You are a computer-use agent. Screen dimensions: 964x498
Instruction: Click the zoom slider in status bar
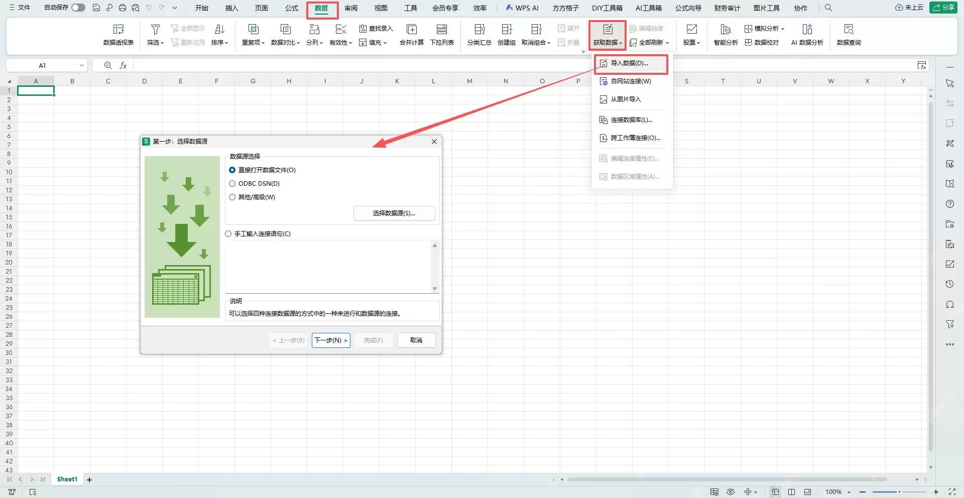click(899, 492)
